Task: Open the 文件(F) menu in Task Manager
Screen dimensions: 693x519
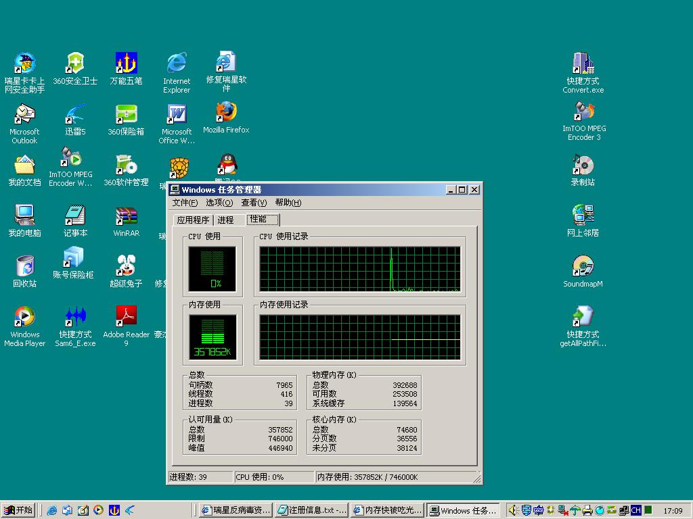Action: click(185, 203)
